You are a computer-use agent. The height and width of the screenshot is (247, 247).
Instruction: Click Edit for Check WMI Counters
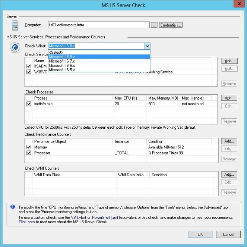tap(229, 182)
